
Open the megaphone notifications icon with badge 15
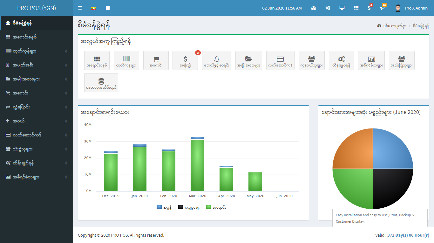pyautogui.click(x=383, y=7)
